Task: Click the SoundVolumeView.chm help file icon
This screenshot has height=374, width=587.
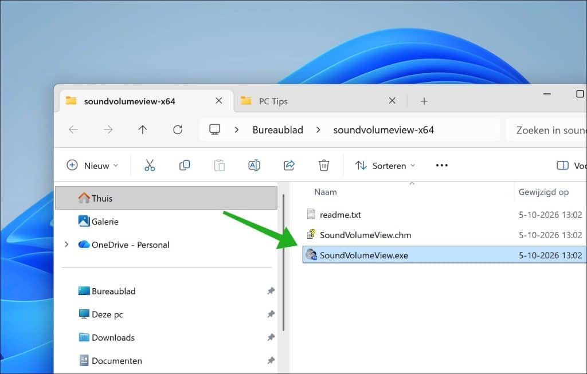Action: tap(311, 234)
